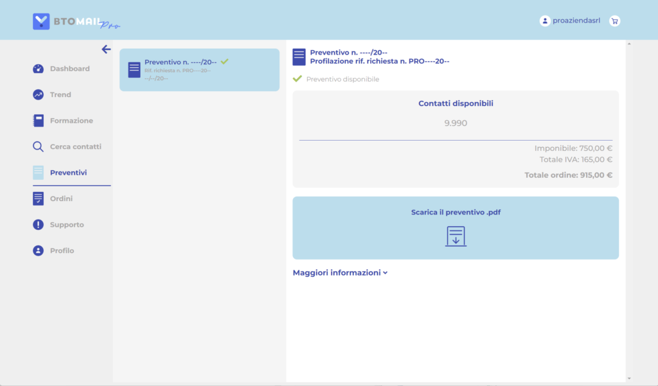
Task: Open Formazione via its book icon
Action: [38, 121]
